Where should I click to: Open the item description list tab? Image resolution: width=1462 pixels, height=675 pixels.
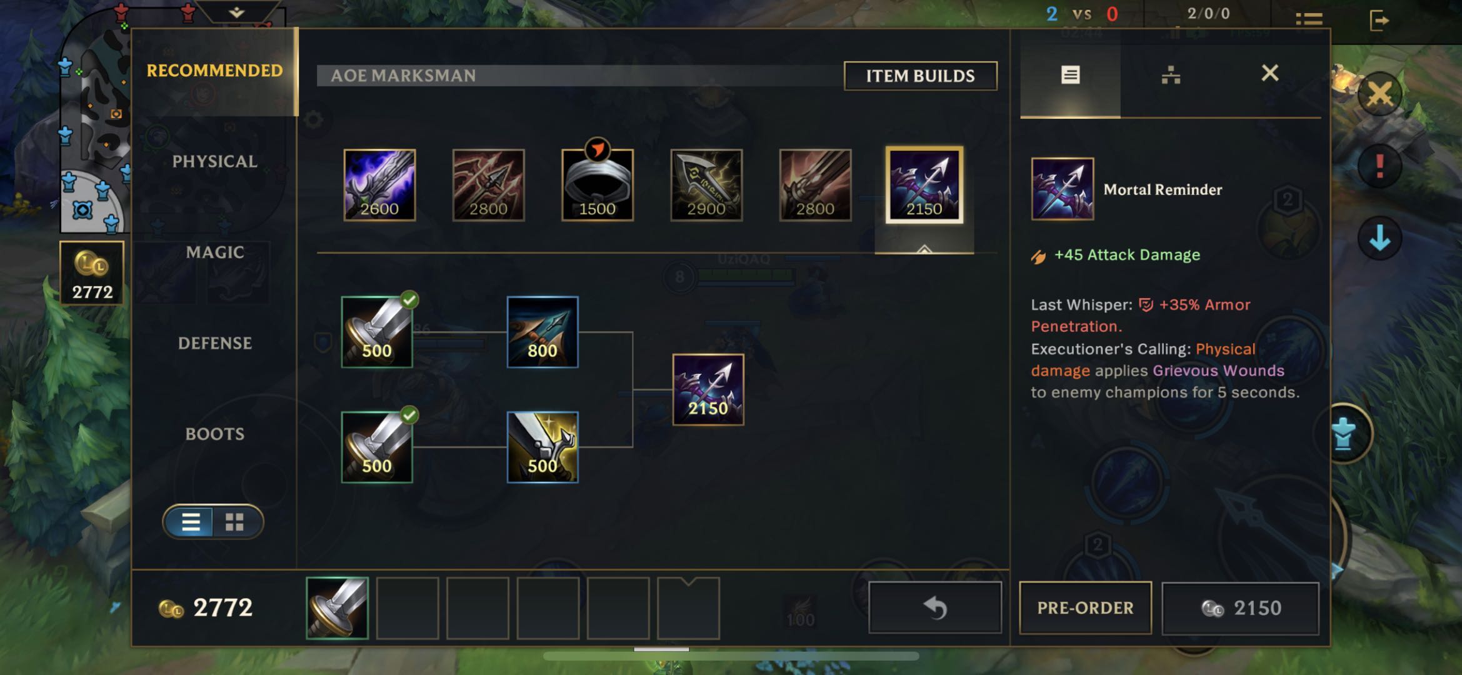tap(1070, 75)
